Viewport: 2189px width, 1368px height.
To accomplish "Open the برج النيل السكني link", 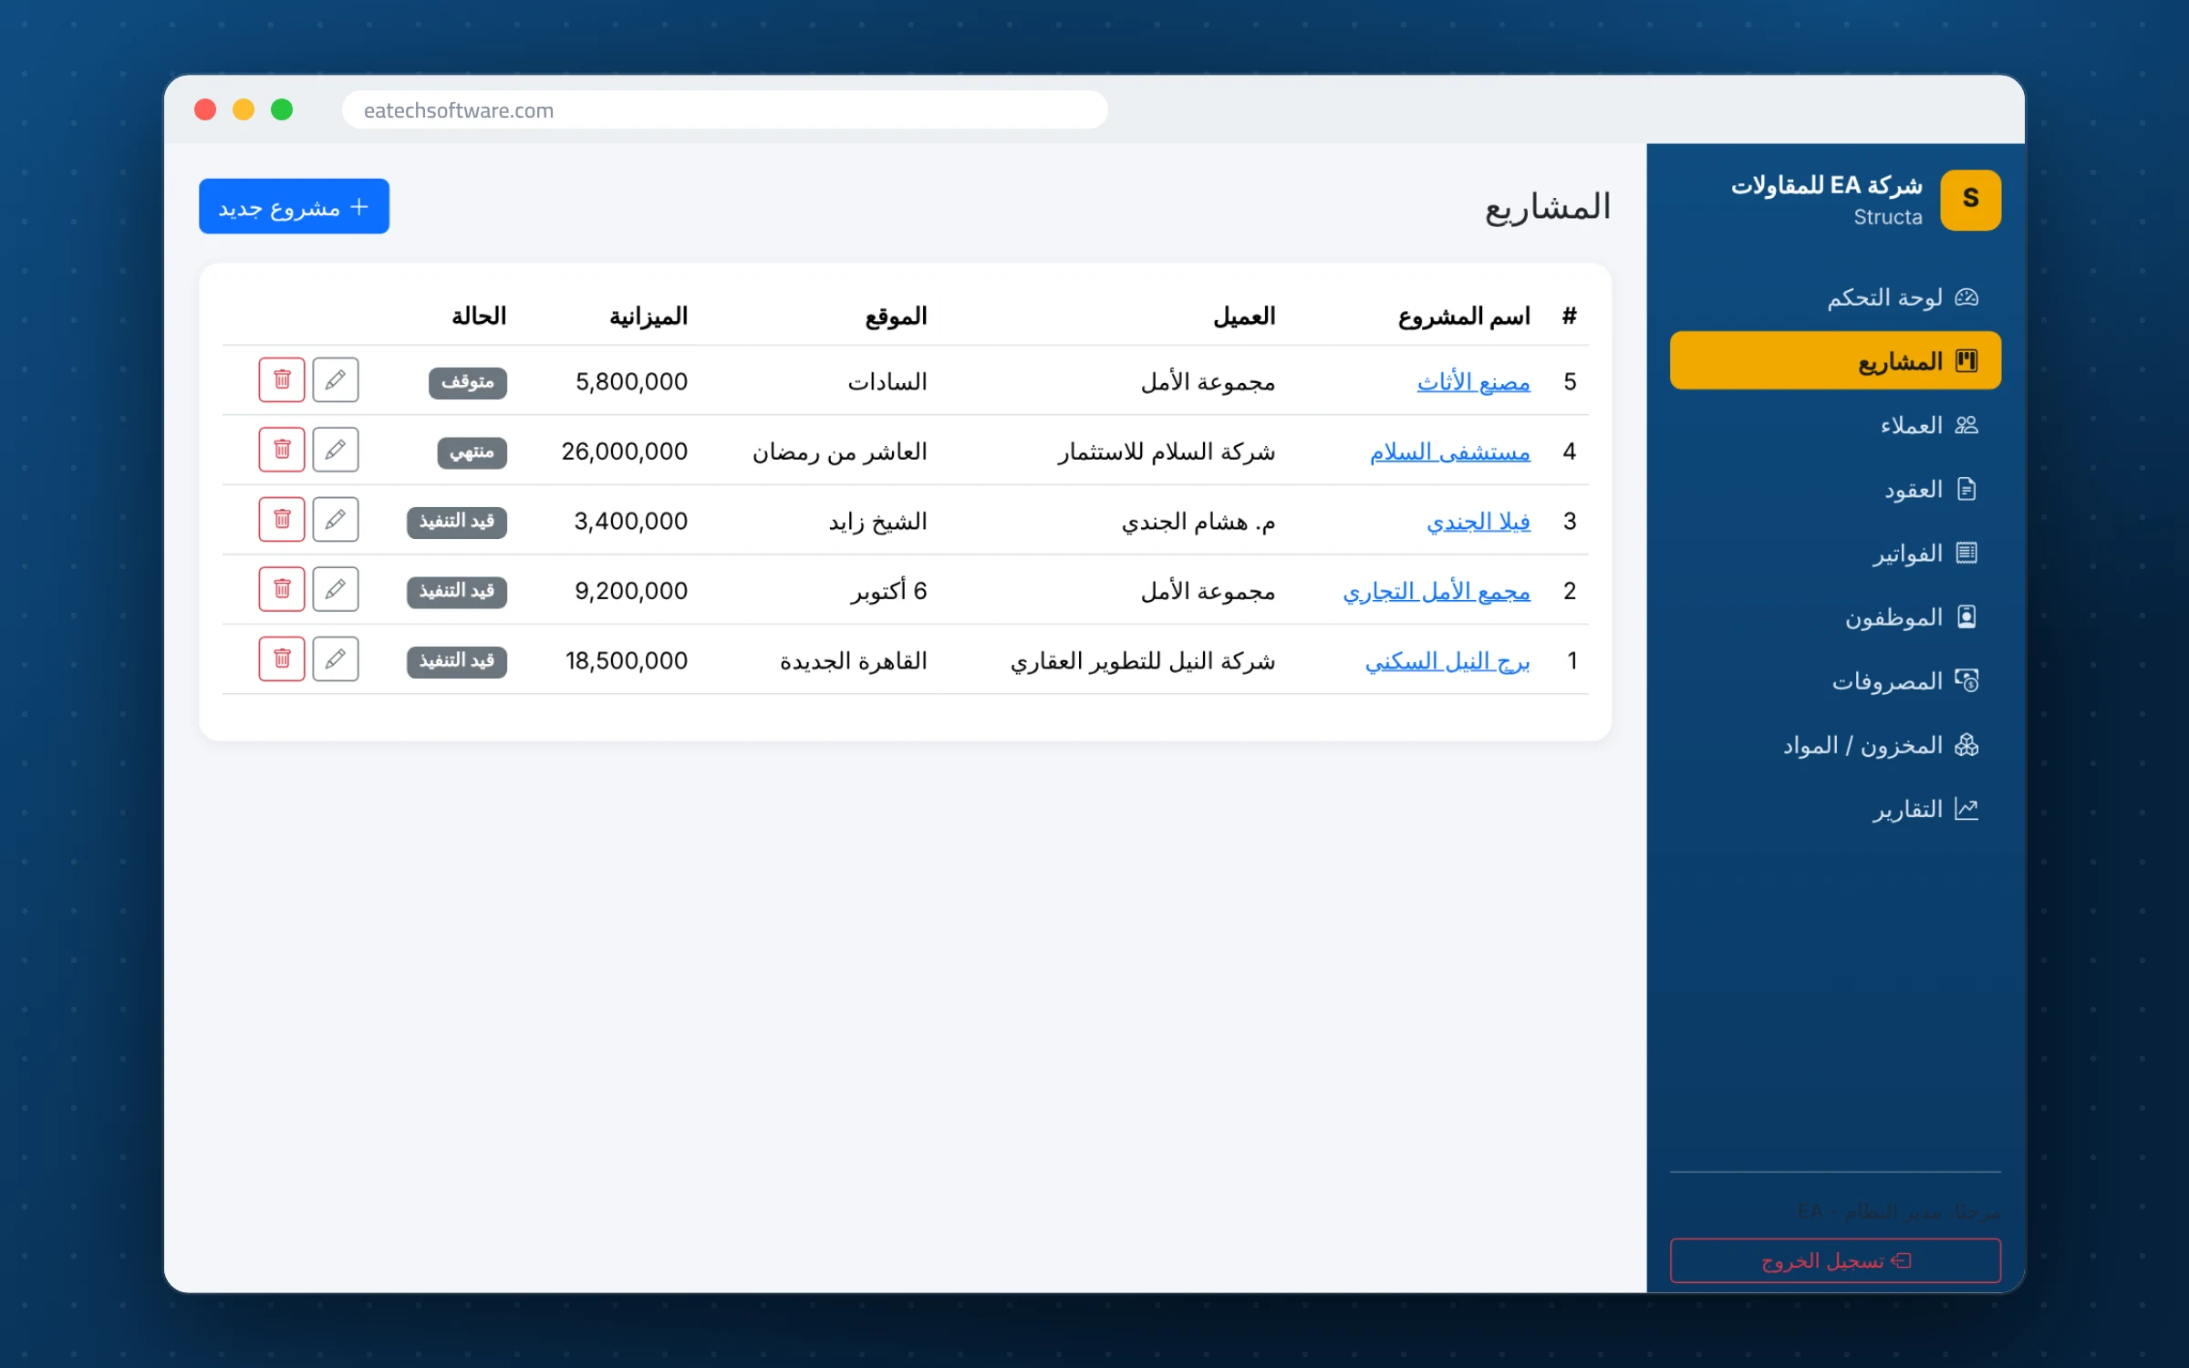I will coord(1447,661).
